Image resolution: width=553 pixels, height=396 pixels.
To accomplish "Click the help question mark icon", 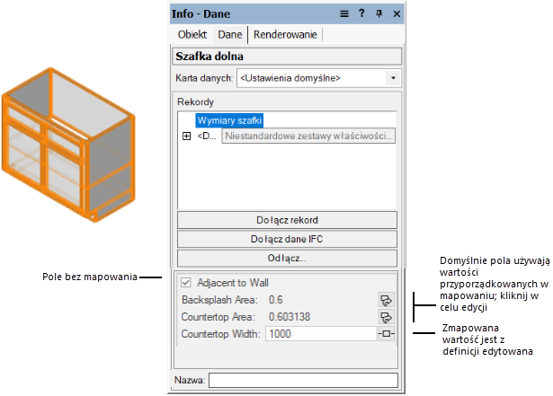I will pos(361,13).
